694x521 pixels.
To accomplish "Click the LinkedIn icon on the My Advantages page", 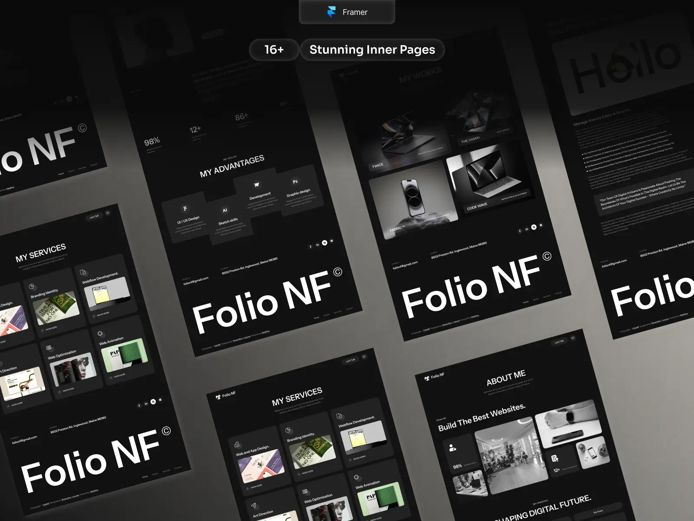I will coord(318,245).
